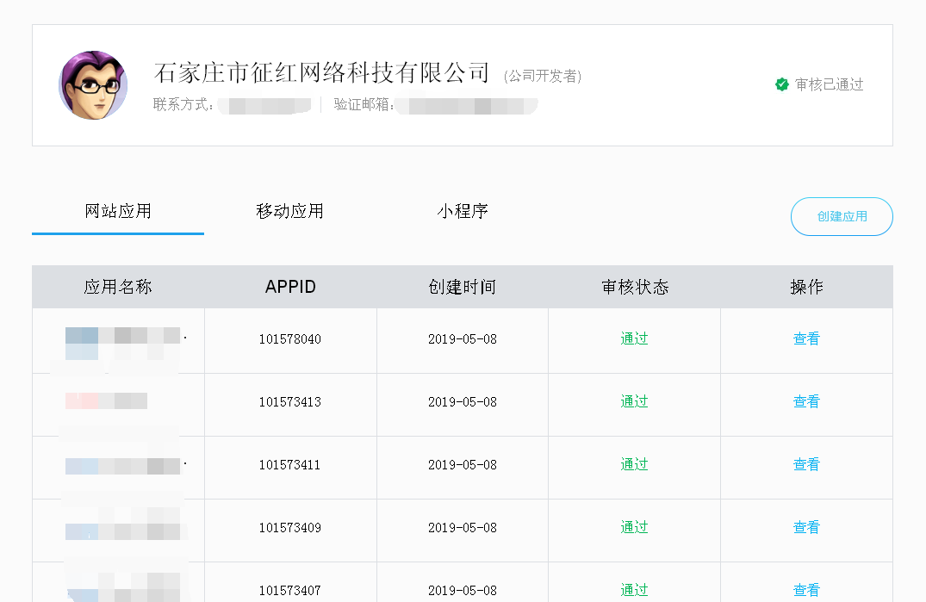Click blurred app name in the 101573409 row

(123, 531)
